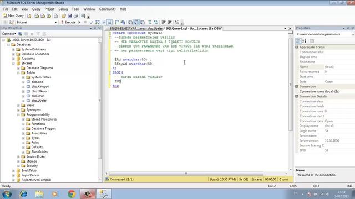Open the Connect dropdown in Object Explorer

9,34
